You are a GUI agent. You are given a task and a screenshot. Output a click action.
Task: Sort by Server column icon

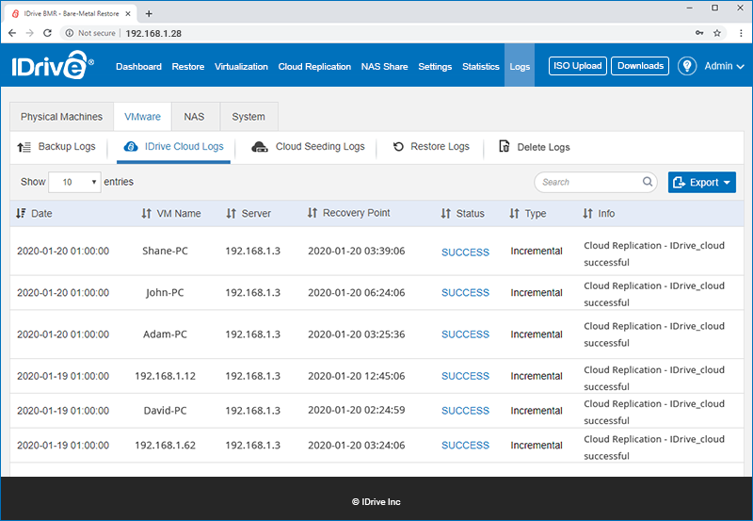[x=231, y=214]
